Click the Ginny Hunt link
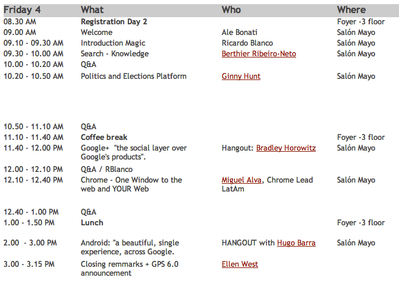Screen dimensions: 399x284 [241, 76]
